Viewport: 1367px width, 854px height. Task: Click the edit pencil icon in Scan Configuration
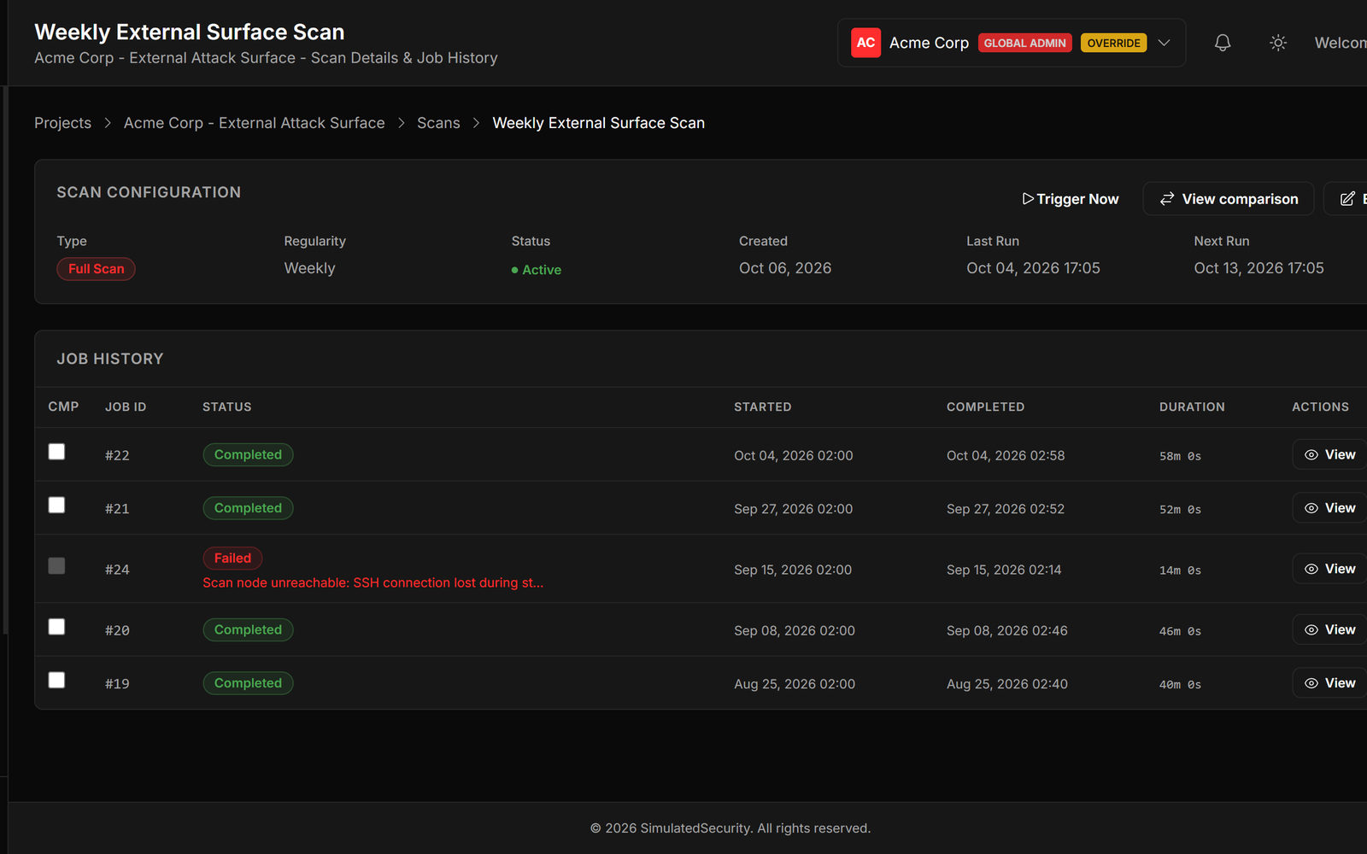(x=1347, y=199)
